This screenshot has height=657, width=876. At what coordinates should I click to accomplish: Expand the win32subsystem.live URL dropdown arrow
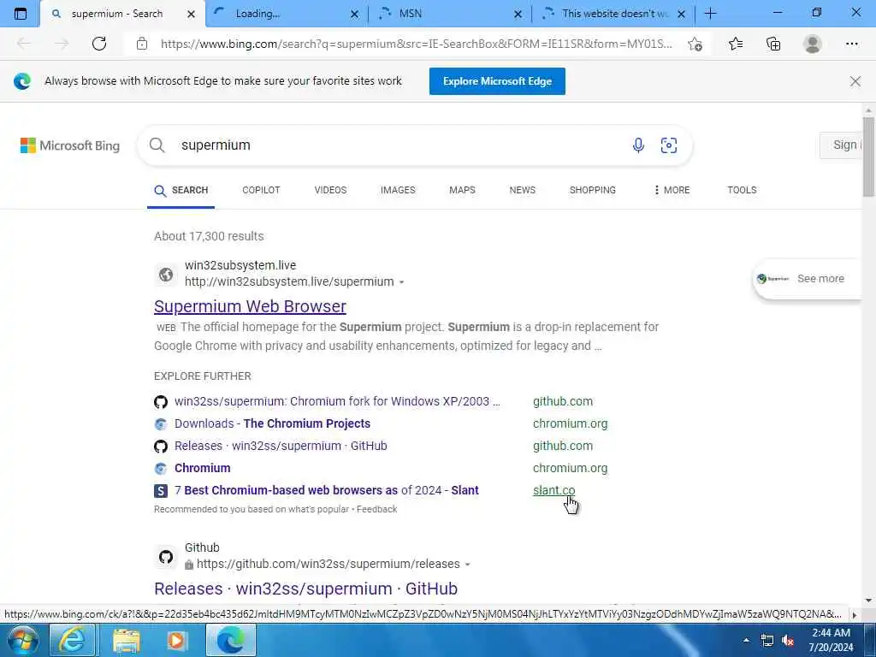401,282
